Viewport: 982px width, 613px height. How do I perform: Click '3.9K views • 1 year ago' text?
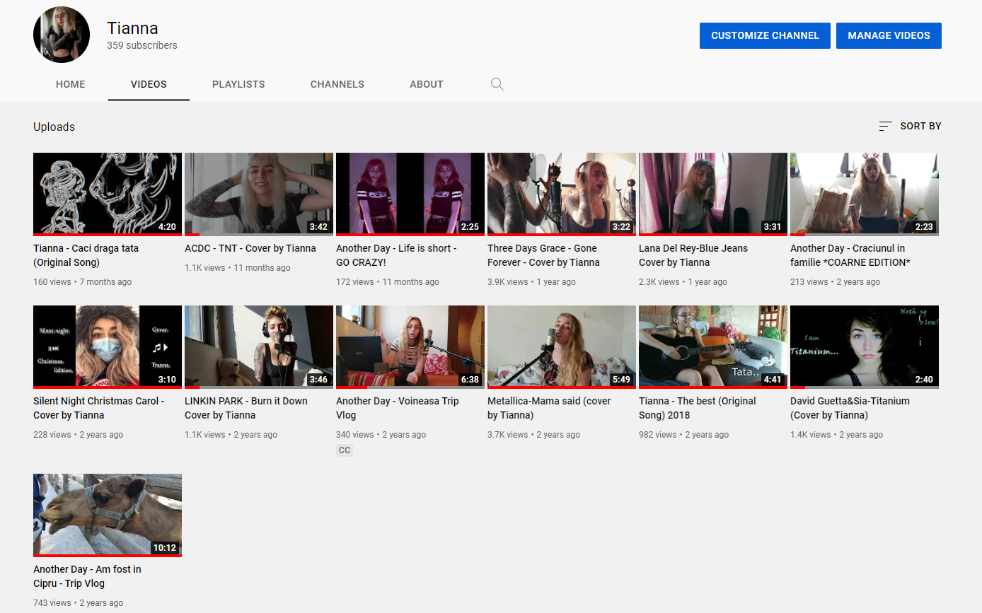tap(531, 282)
